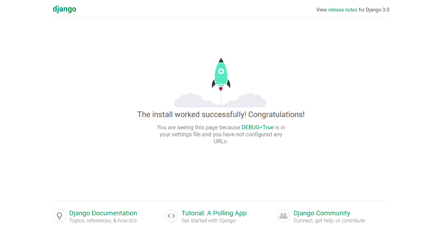Open the release notes link
Screen dimensions: 428x230
(342, 10)
